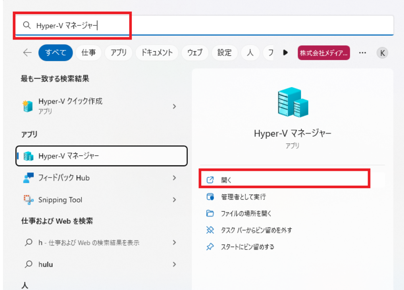Click the 株式会社メディア account chip
404x290 pixels.
(x=323, y=53)
